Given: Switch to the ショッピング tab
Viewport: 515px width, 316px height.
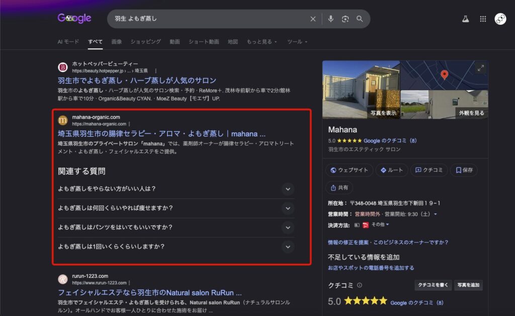Looking at the screenshot, I should click(146, 42).
